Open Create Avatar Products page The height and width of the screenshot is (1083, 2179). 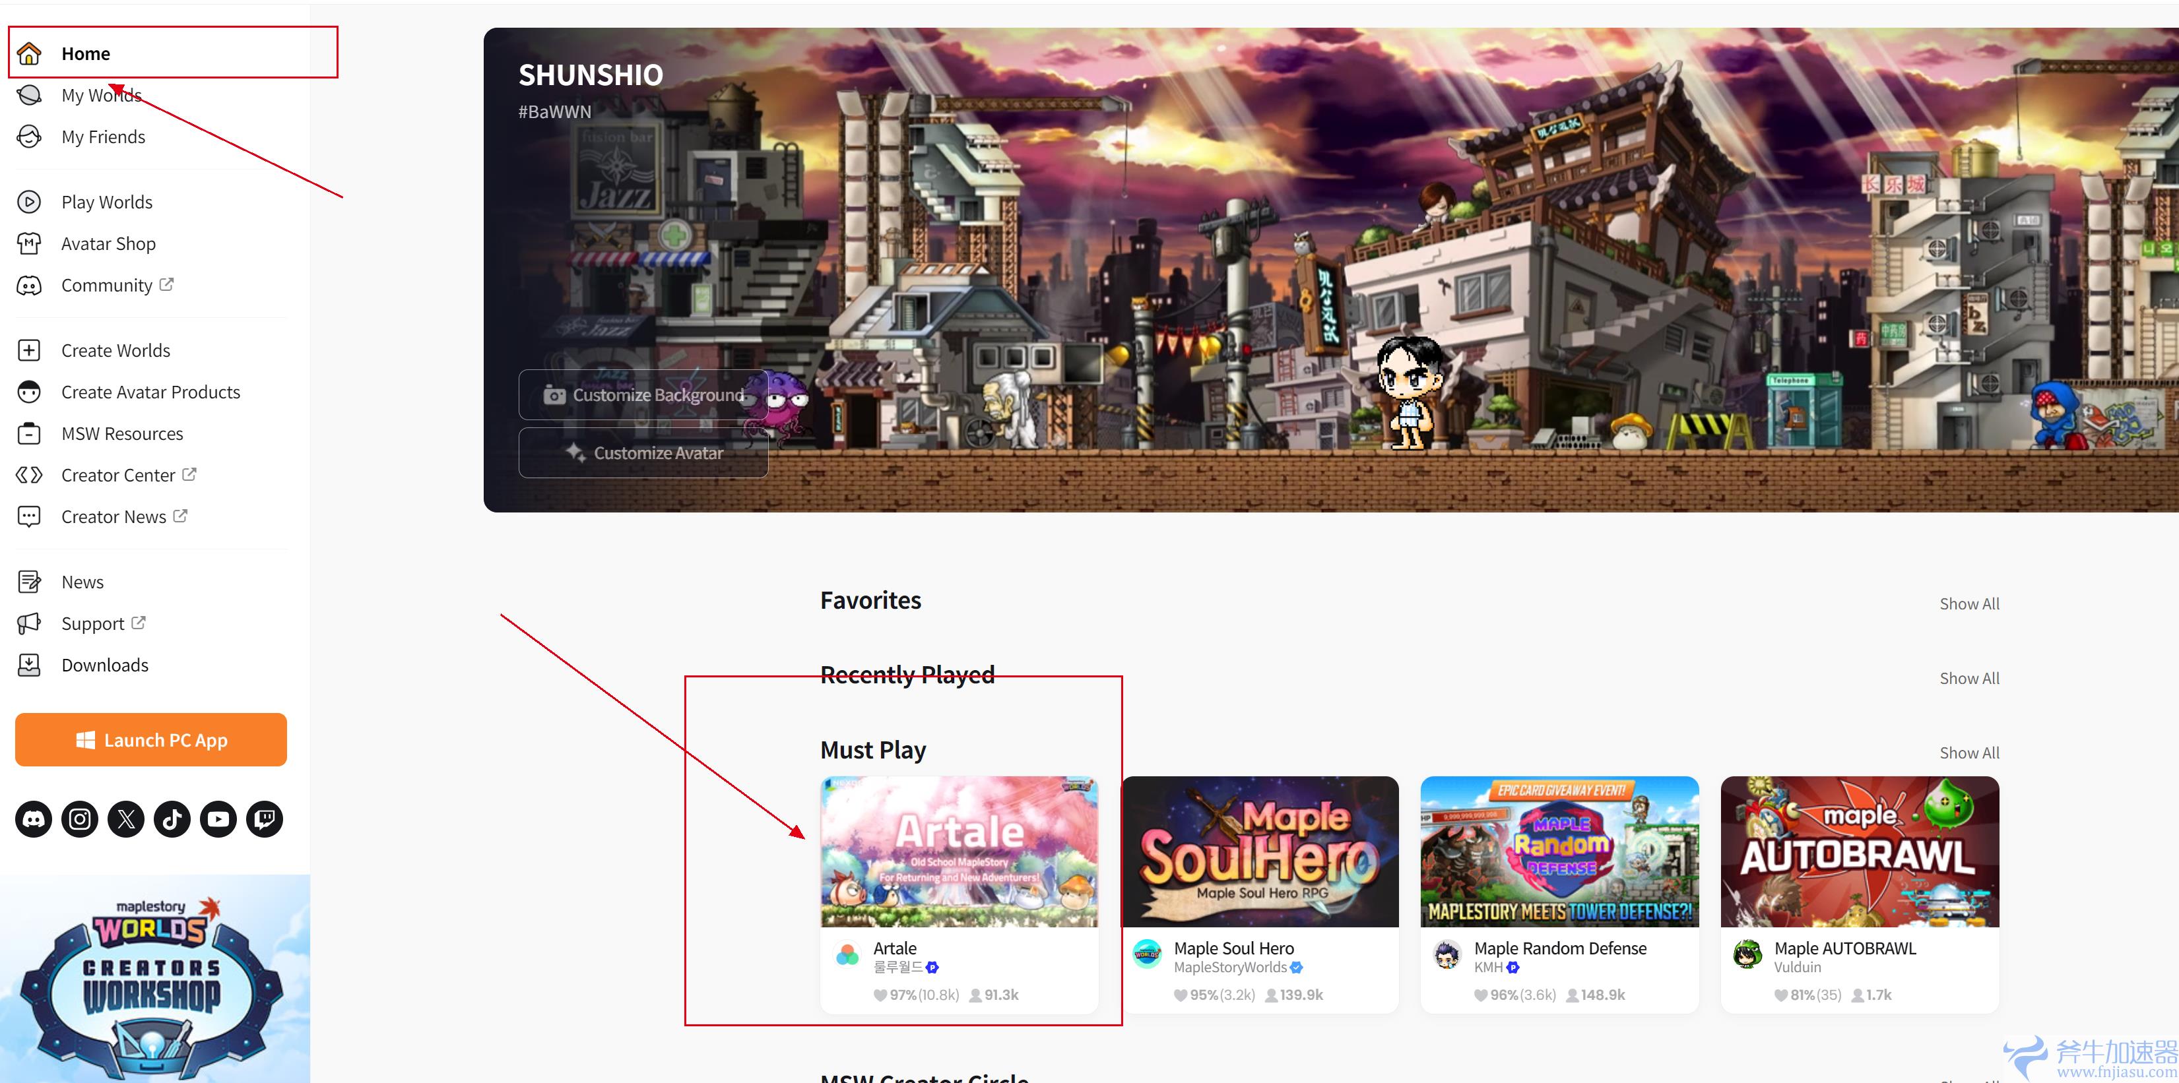150,392
